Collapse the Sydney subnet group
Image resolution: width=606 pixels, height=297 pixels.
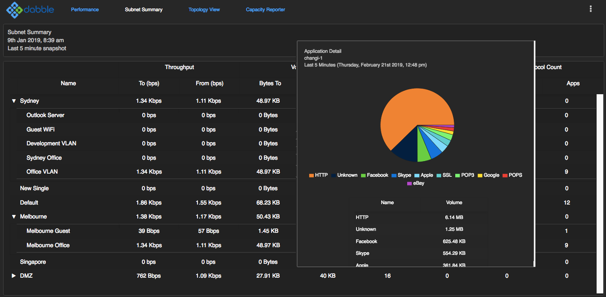(x=14, y=101)
